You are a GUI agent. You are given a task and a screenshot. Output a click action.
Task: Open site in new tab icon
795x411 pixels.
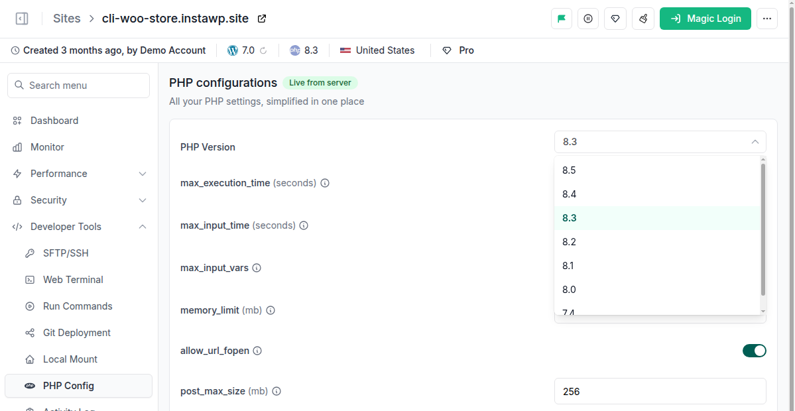click(x=262, y=19)
